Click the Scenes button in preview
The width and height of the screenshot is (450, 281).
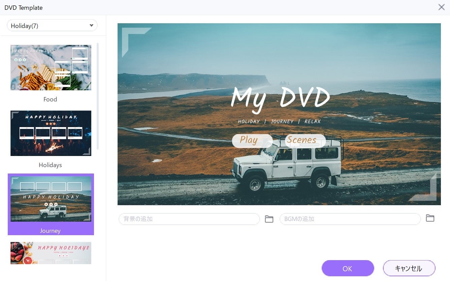point(305,140)
